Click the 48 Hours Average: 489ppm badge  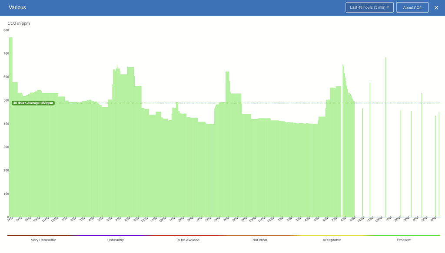(x=33, y=103)
